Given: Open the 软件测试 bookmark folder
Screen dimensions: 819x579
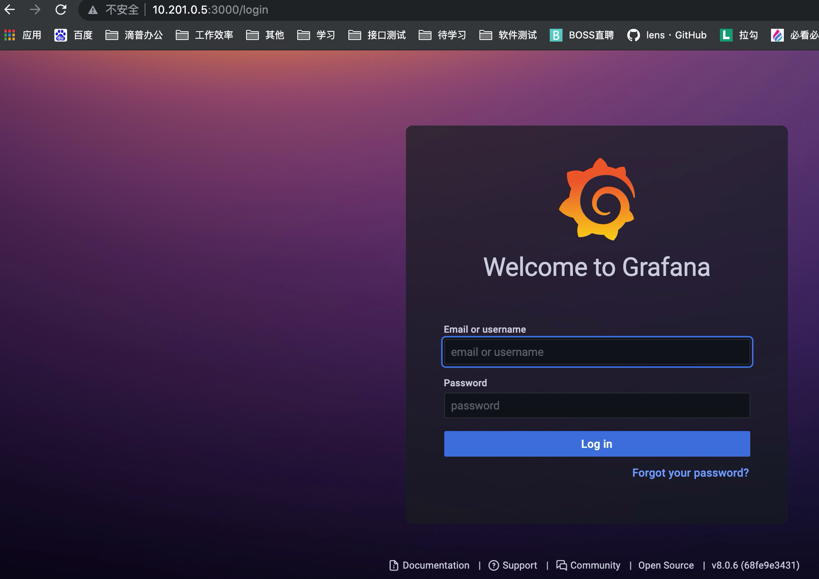Looking at the screenshot, I should (x=508, y=35).
